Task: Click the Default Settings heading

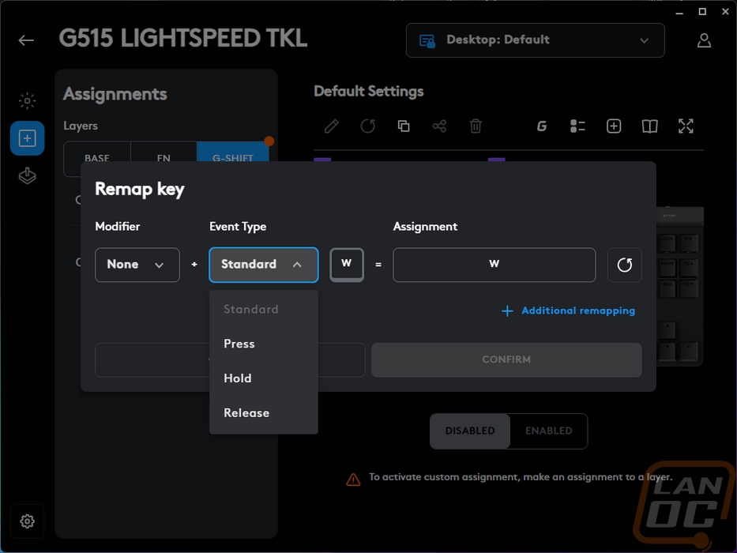Action: click(368, 91)
